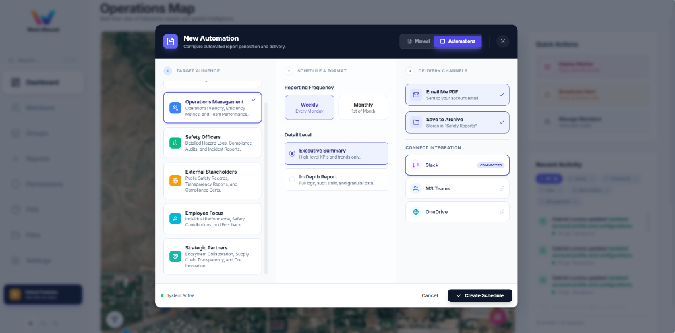675x333 pixels.
Task: Select the In-Depth Report radio option
Action: coord(336,180)
